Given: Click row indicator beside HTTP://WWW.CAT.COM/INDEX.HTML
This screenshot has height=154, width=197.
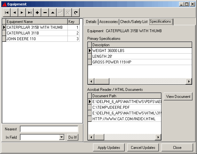Looking at the screenshot, I should click(90, 119).
